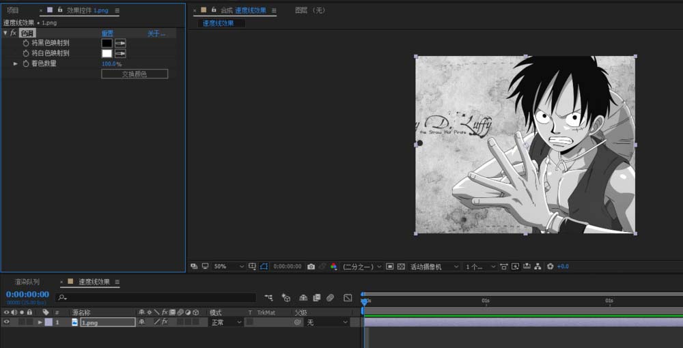
Task: Open the 50% magnification dropdown
Action: (229, 267)
